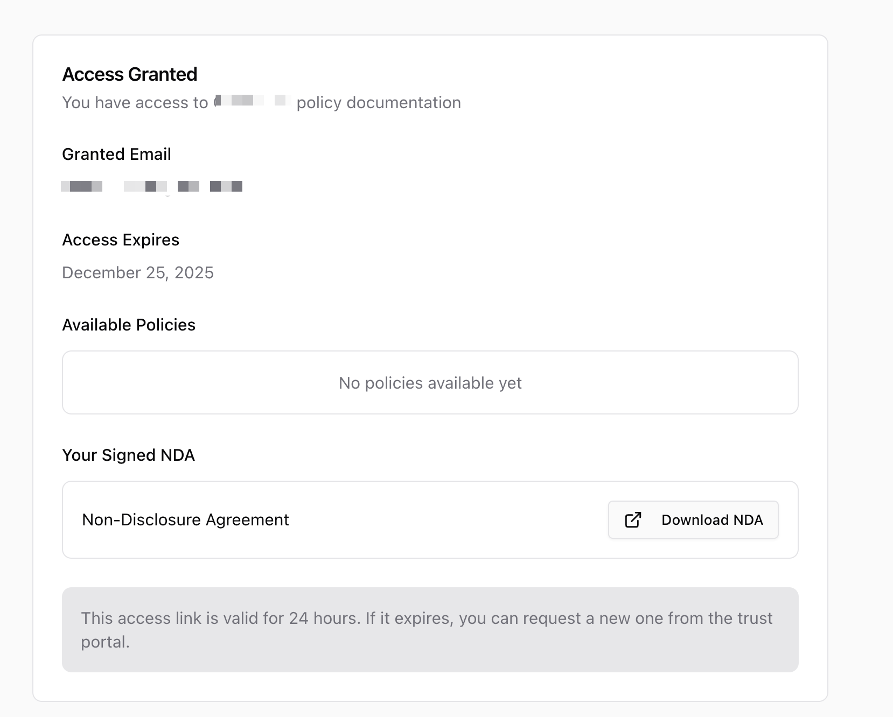Click the Your Signed NDA heading
The height and width of the screenshot is (717, 893).
pos(128,455)
